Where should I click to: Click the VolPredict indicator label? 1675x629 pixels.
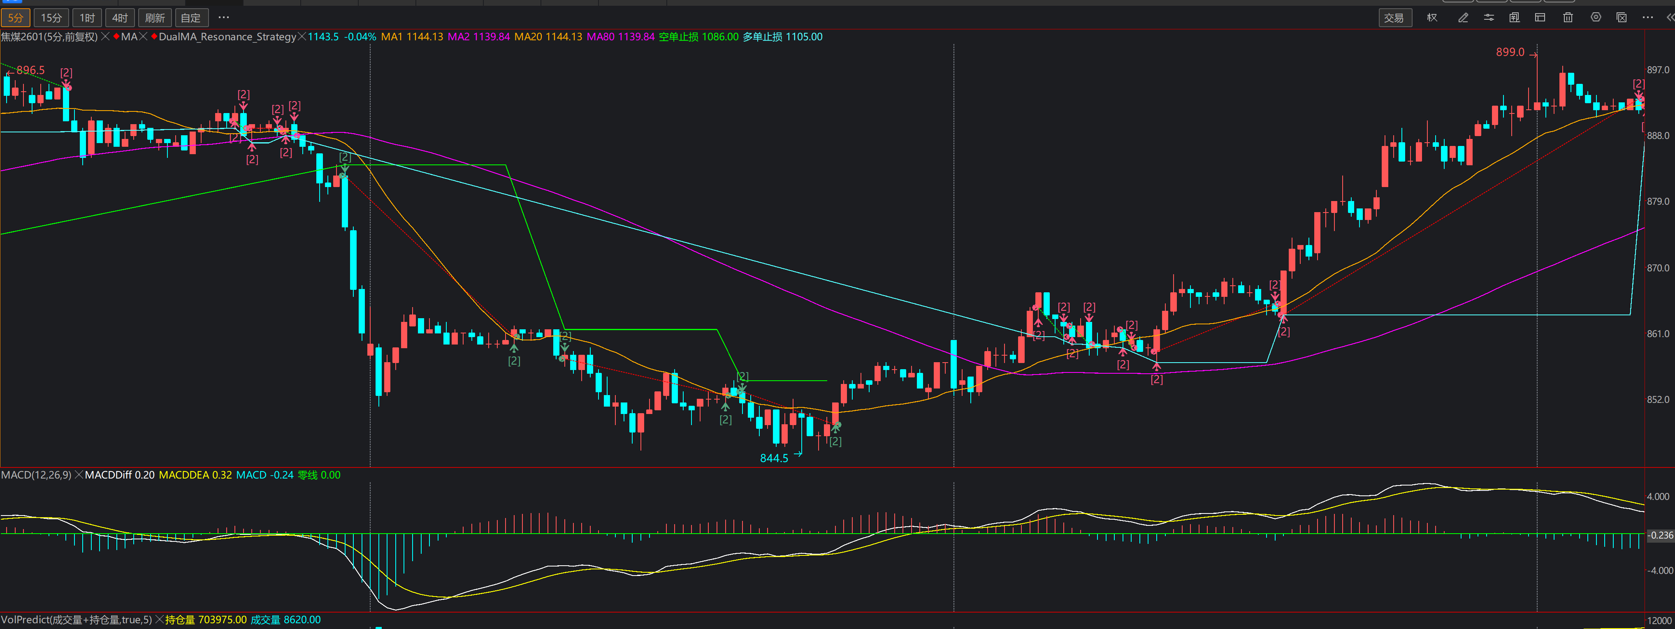[76, 620]
